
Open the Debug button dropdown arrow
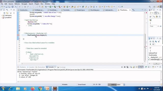click(48, 7)
